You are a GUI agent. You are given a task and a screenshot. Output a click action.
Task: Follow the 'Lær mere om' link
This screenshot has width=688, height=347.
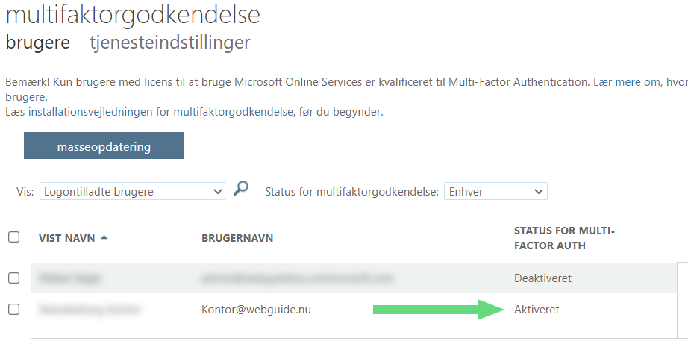640,82
